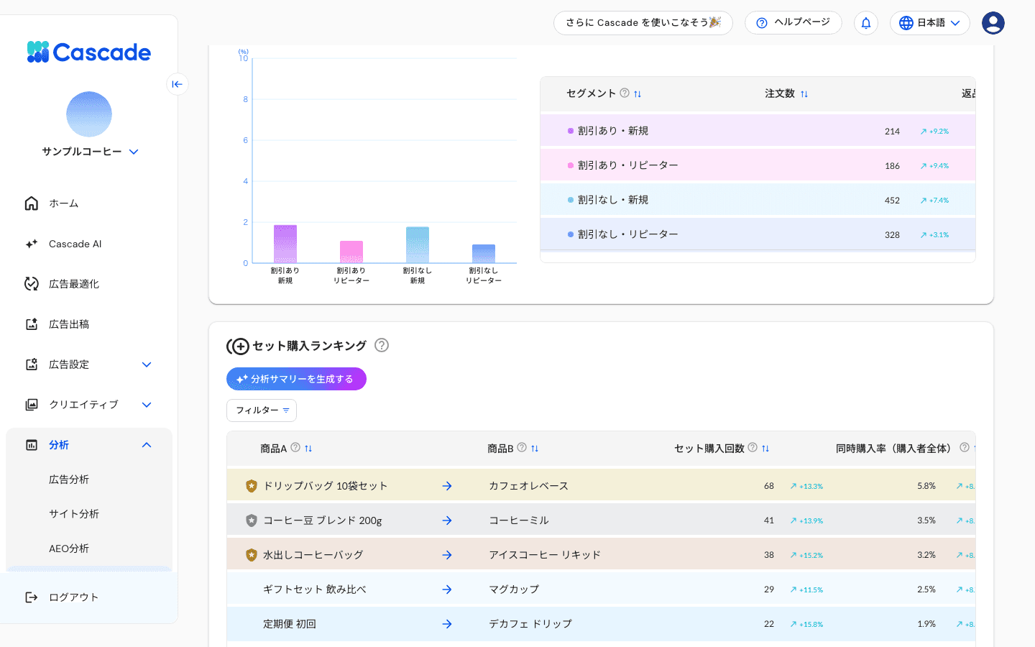Select the 割引あり・新規 segment row
This screenshot has width=1035, height=647.
(758, 131)
